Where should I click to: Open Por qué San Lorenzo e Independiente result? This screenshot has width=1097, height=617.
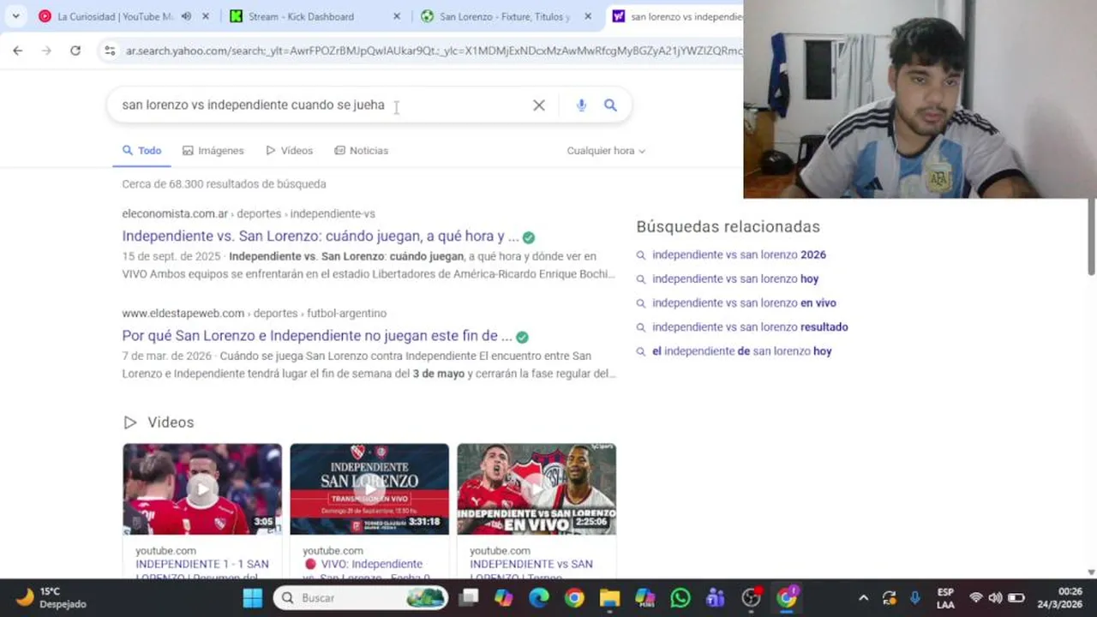pos(317,336)
